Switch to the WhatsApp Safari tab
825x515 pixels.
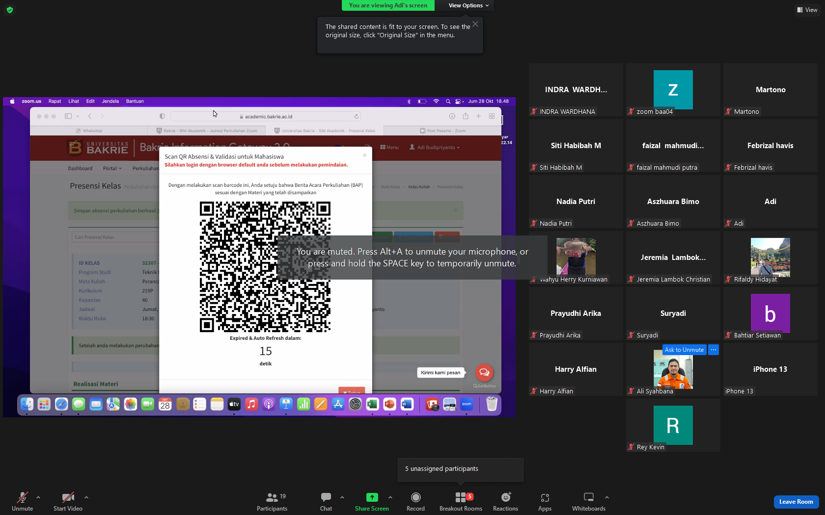(89, 131)
